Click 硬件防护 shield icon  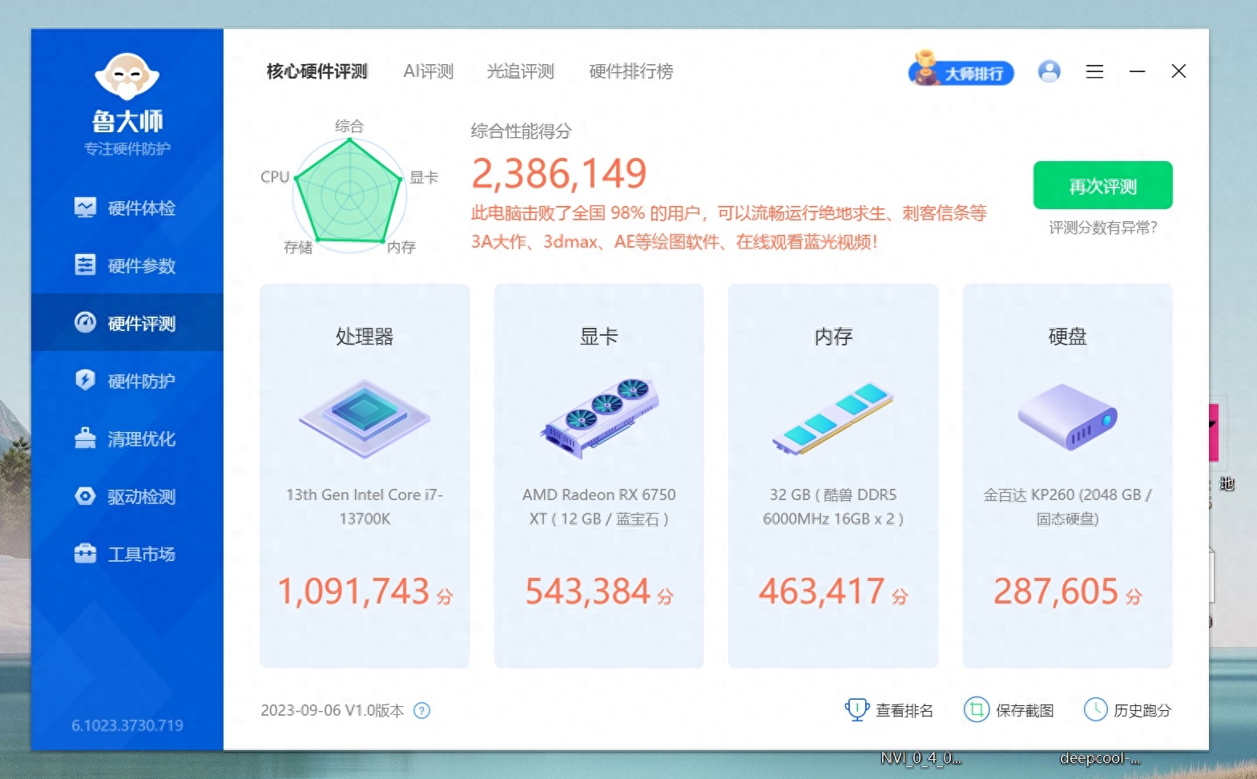tap(85, 380)
